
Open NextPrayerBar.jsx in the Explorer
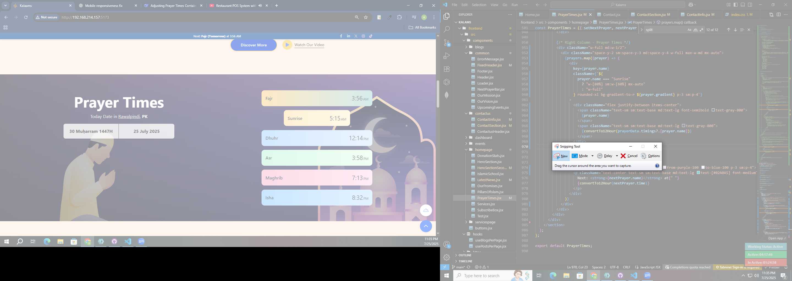click(491, 89)
